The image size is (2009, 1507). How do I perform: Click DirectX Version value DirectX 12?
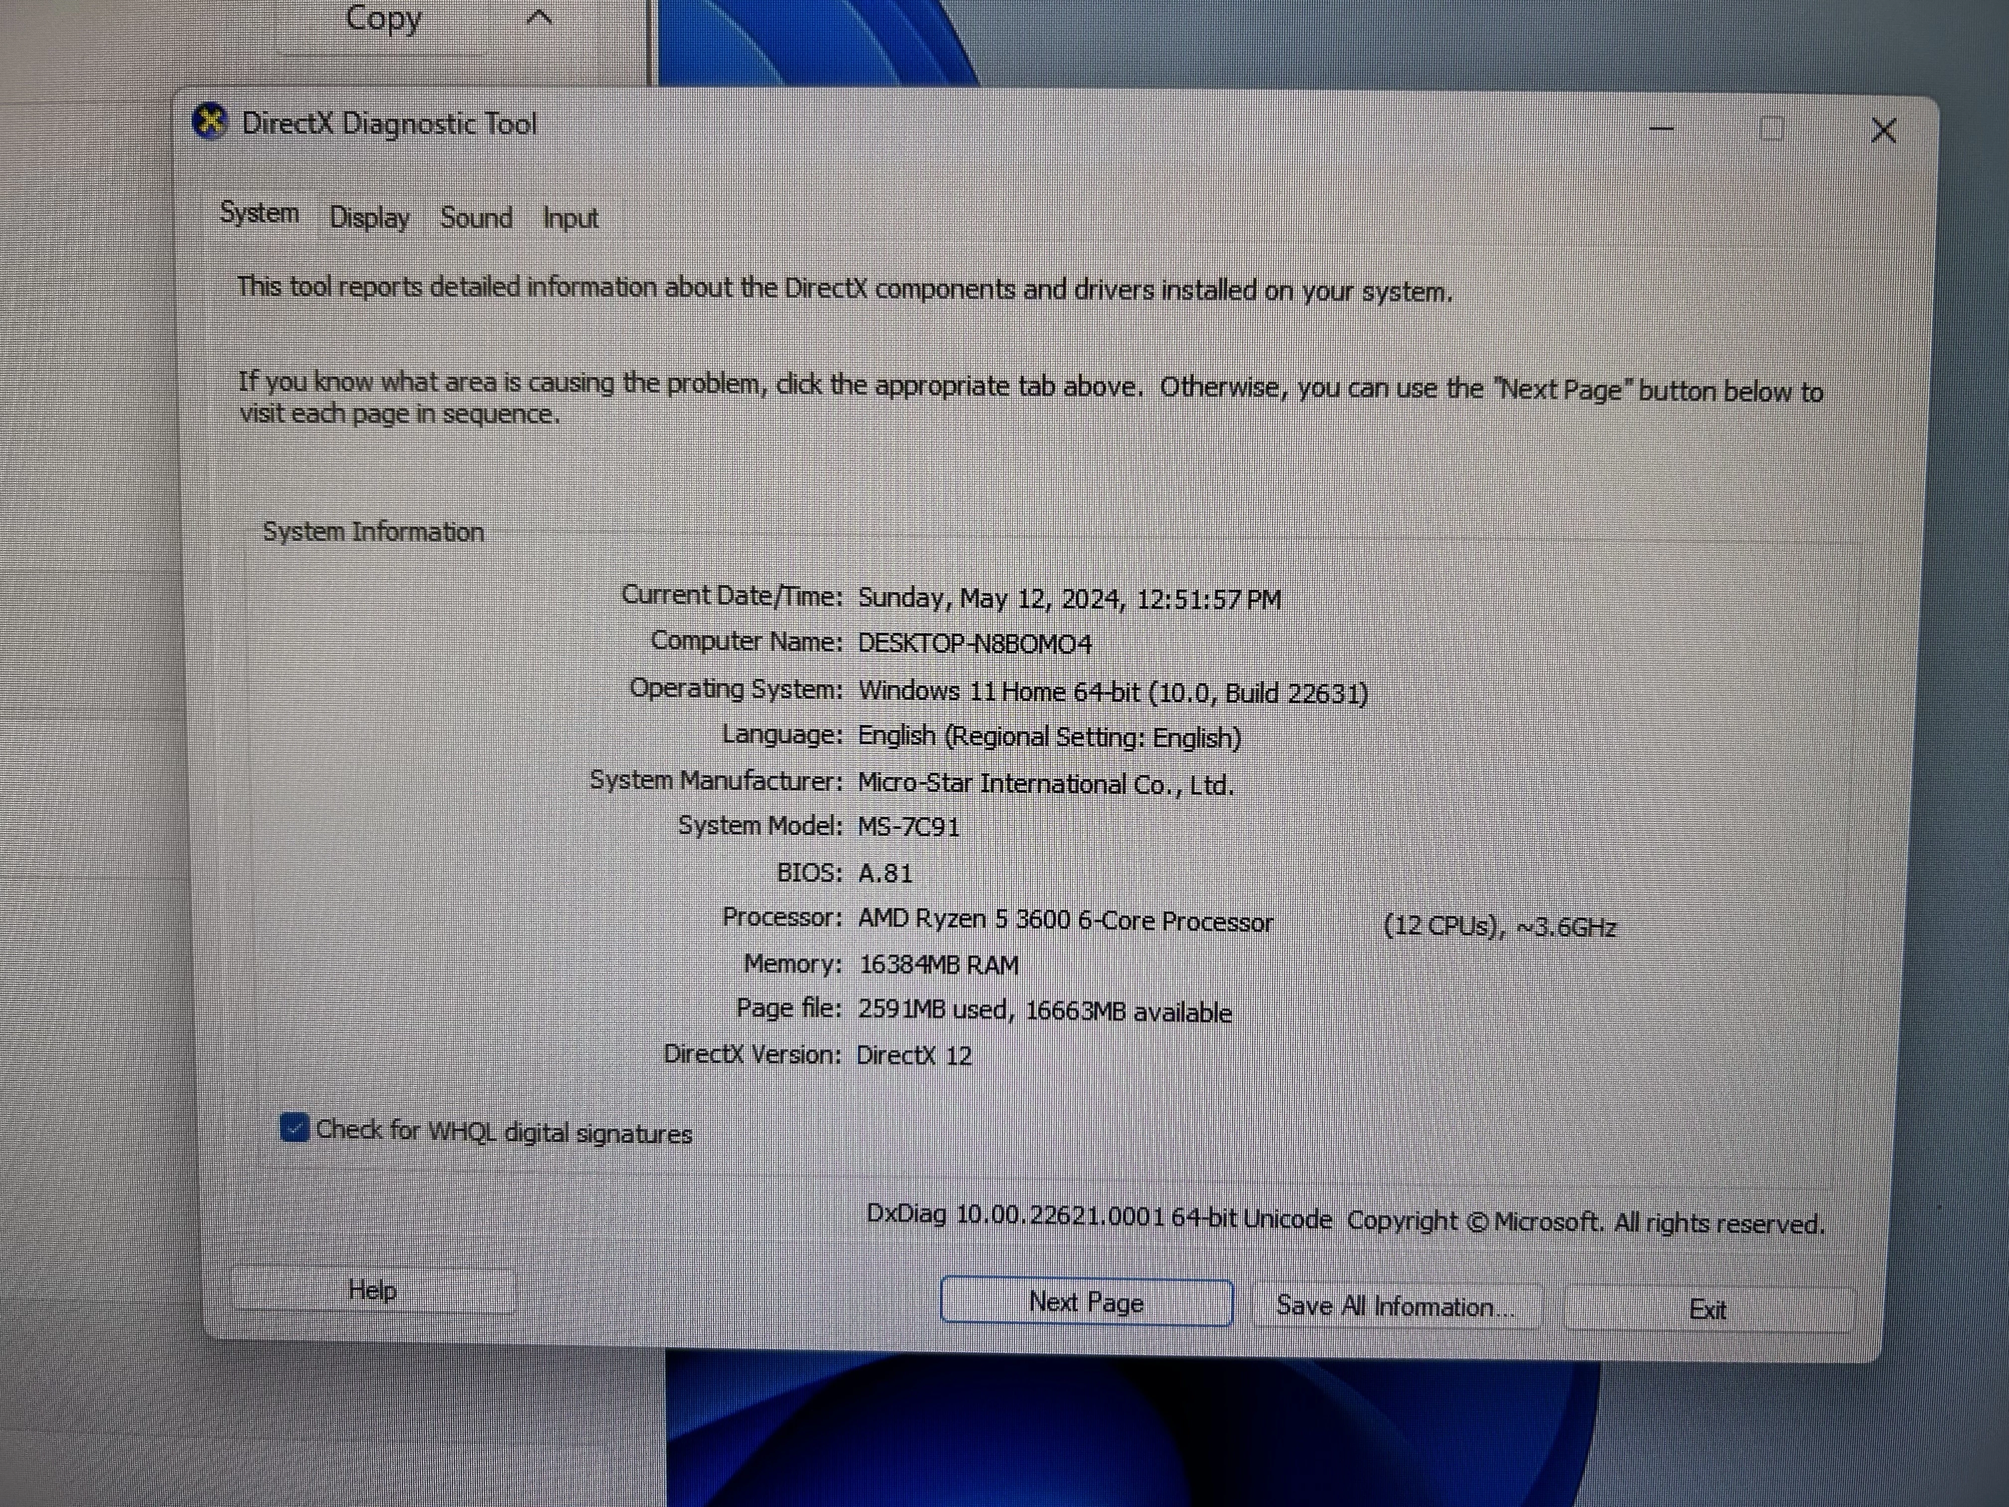point(915,1055)
